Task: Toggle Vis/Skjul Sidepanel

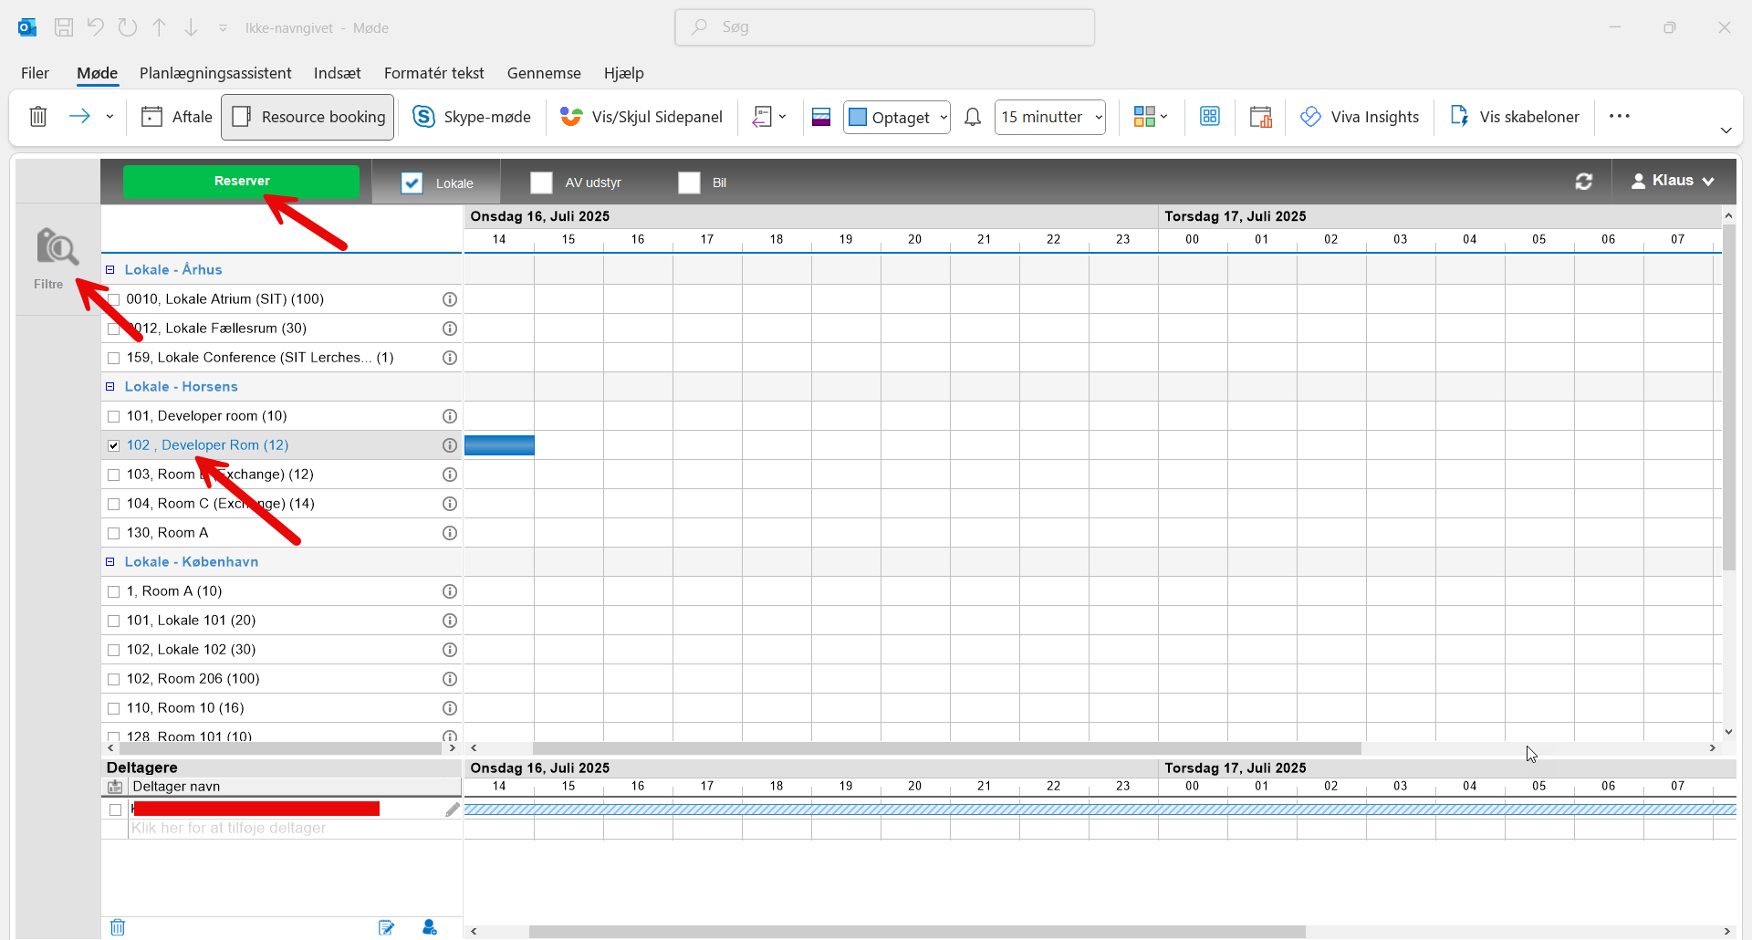Action: point(641,117)
